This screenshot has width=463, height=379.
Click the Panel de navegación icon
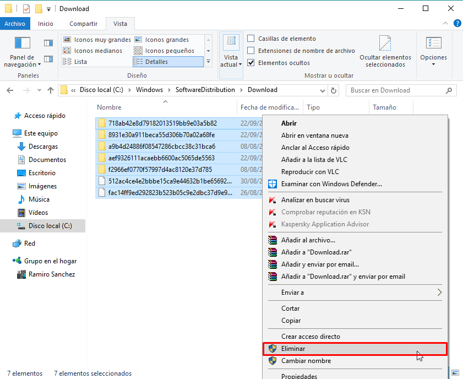point(23,43)
